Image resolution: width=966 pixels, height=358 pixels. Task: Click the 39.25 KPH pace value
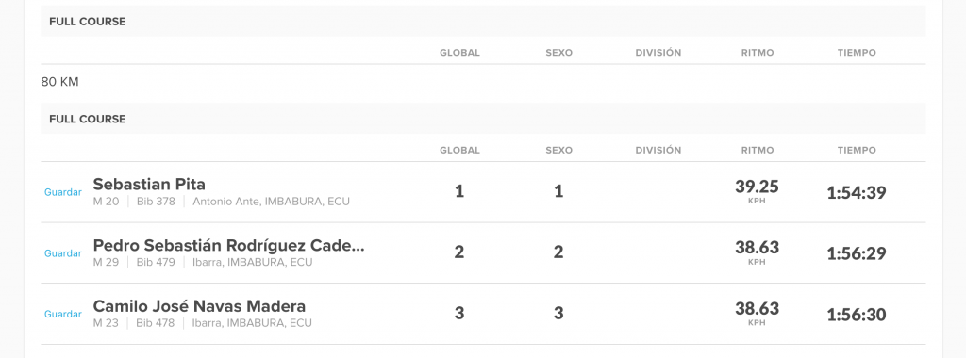[757, 191]
